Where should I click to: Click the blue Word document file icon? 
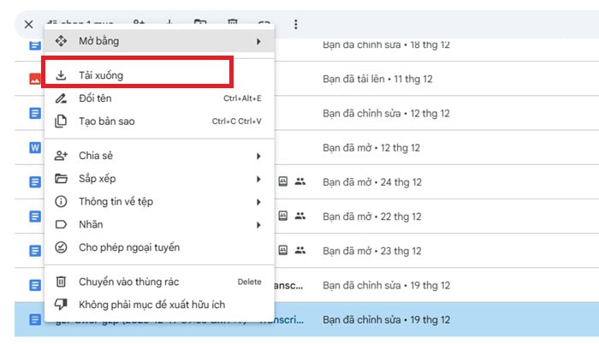(35, 147)
